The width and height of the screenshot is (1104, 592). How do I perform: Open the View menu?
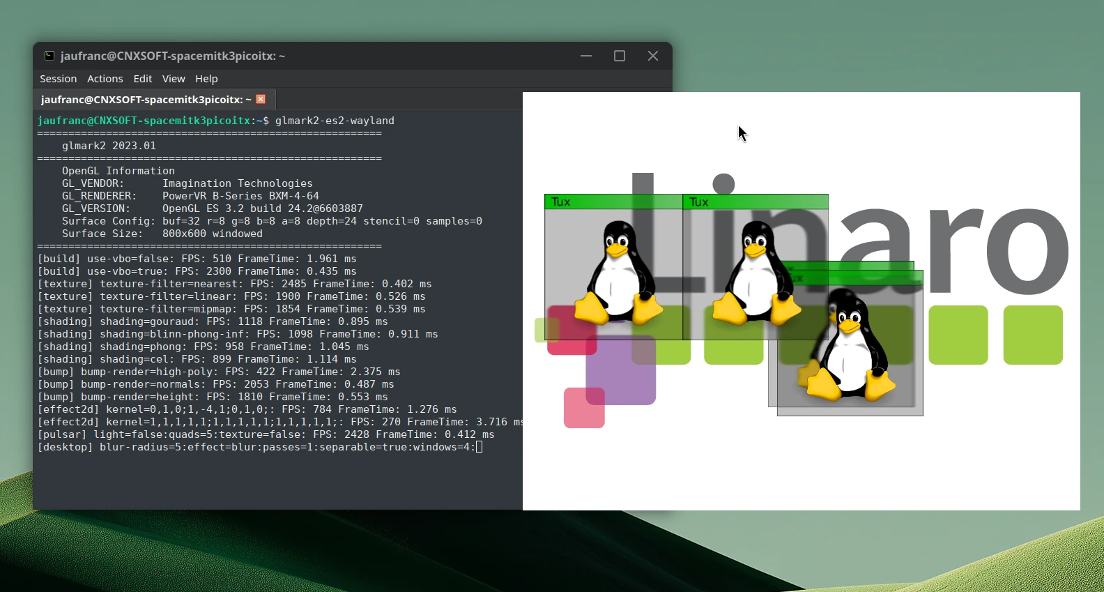(174, 79)
